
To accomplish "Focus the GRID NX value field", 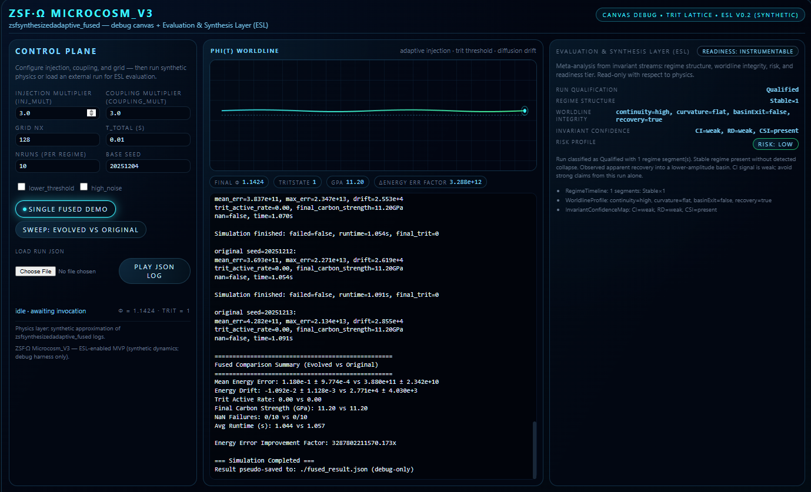I will [57, 139].
